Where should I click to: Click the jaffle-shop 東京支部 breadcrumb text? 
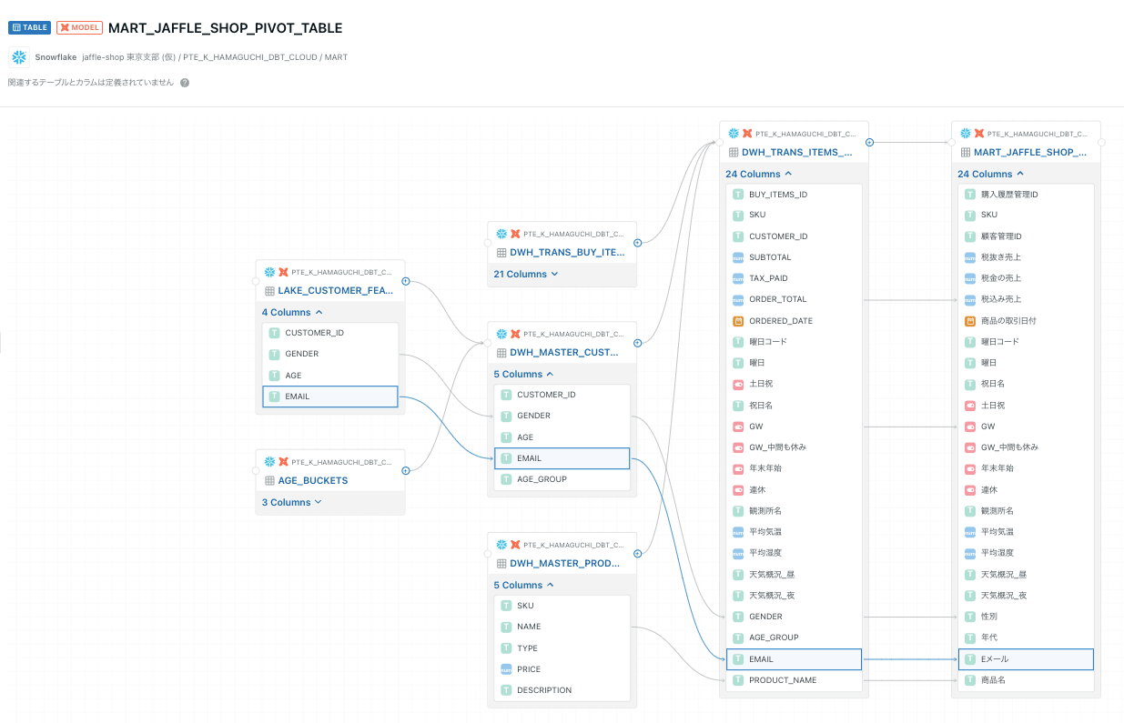pyautogui.click(x=128, y=57)
